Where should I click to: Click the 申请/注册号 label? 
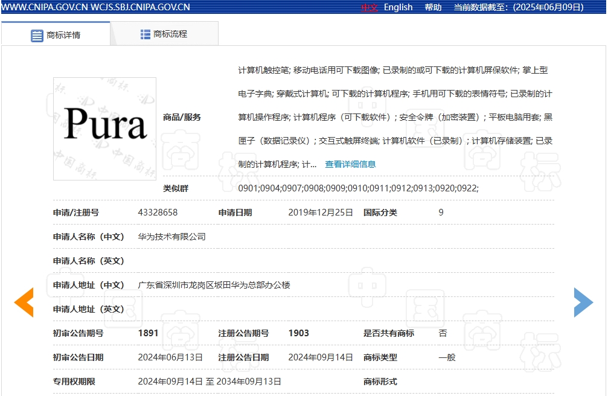[x=76, y=212]
